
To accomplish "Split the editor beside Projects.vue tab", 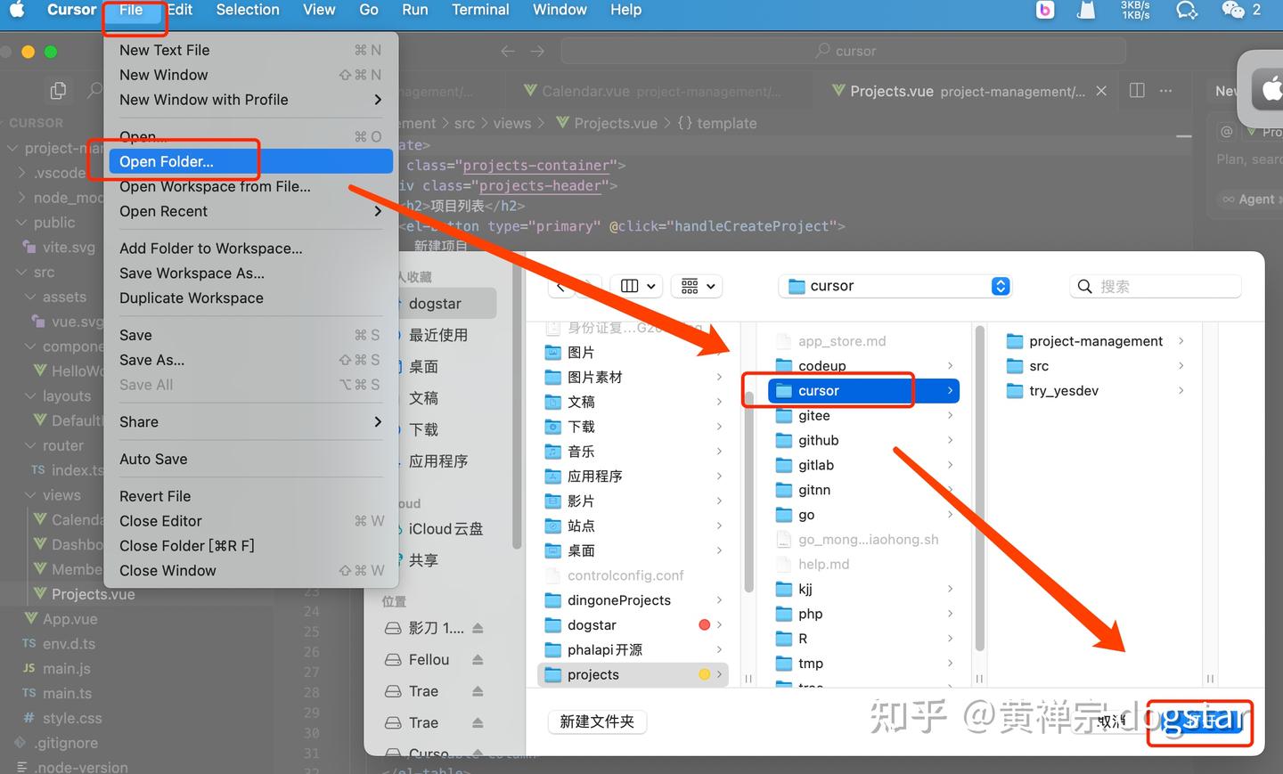I will click(1135, 90).
